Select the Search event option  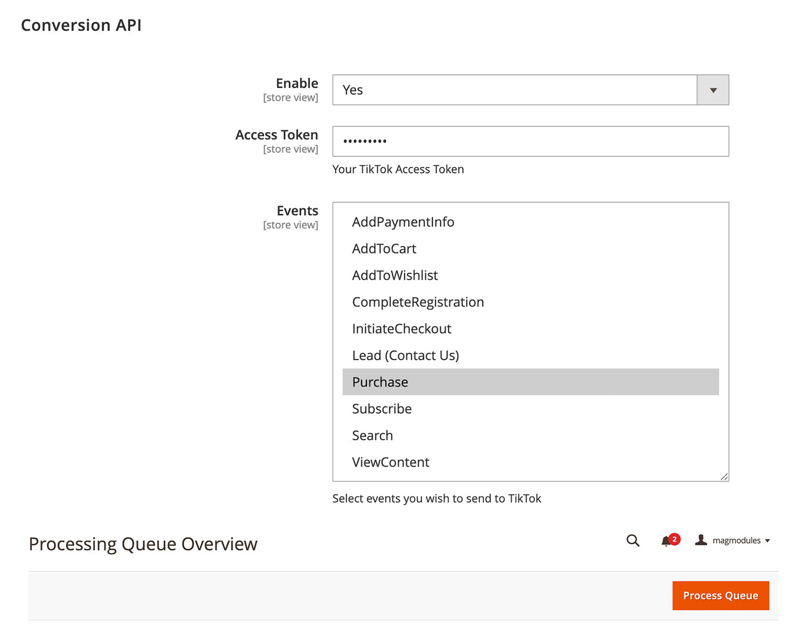tap(372, 435)
